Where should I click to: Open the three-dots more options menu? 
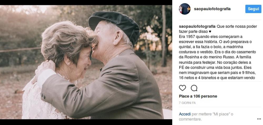(x=259, y=119)
